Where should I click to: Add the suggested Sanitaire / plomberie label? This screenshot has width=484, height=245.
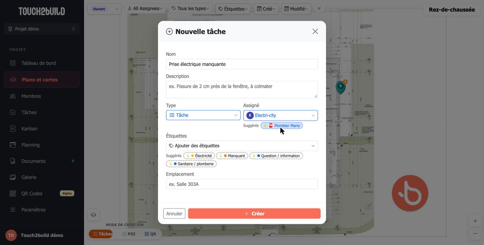pyautogui.click(x=191, y=164)
